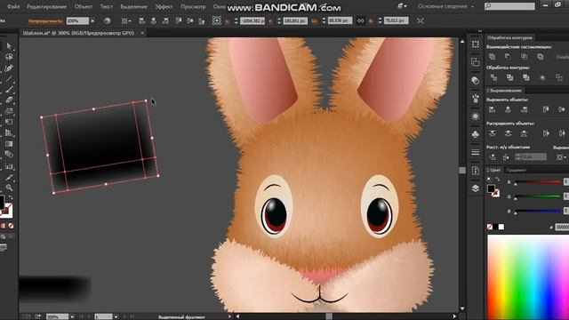Set the Color mode button in toolbox

(3, 226)
